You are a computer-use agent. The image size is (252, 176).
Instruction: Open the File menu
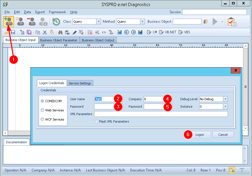7,12
